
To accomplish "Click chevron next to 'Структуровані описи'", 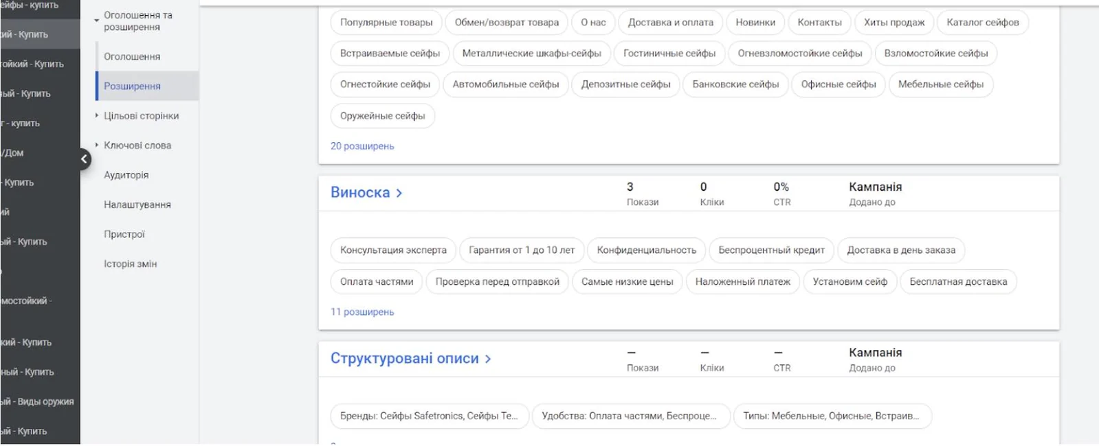I will pos(487,359).
